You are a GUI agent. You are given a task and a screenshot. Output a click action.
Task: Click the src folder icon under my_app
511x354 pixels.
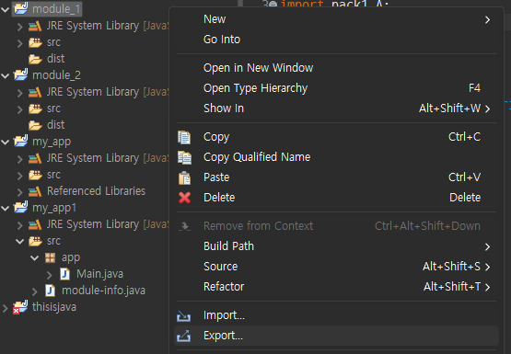(x=35, y=175)
